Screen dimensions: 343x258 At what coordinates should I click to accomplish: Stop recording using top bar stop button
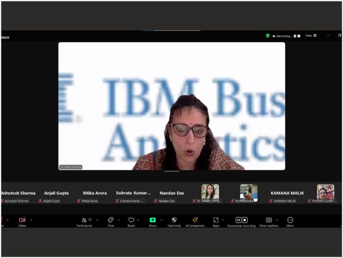[299, 36]
